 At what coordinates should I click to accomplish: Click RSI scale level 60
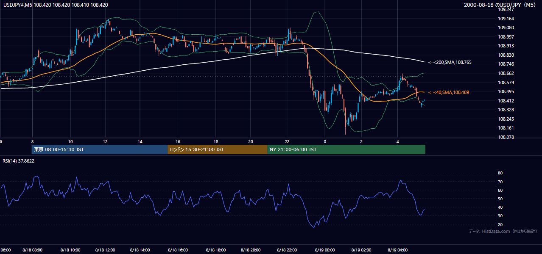coord(500,190)
